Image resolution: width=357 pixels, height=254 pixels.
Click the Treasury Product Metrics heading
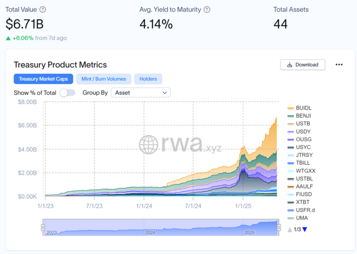[60, 64]
